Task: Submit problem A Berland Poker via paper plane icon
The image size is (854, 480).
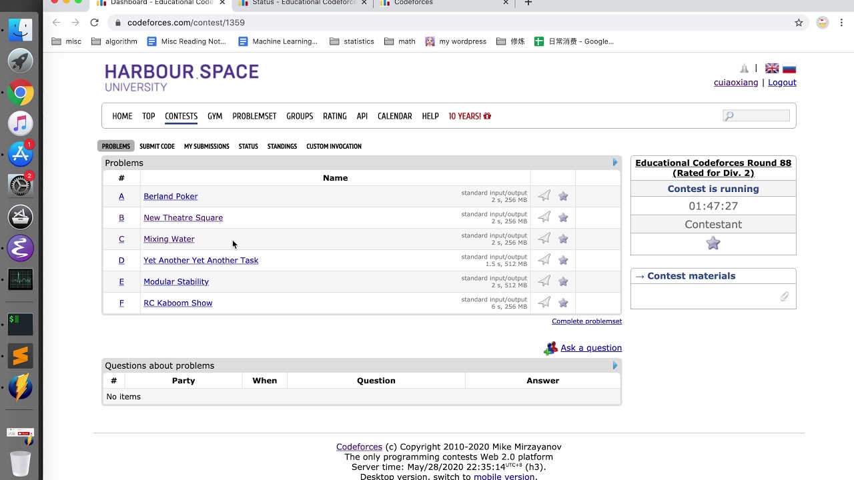Action: (x=544, y=196)
